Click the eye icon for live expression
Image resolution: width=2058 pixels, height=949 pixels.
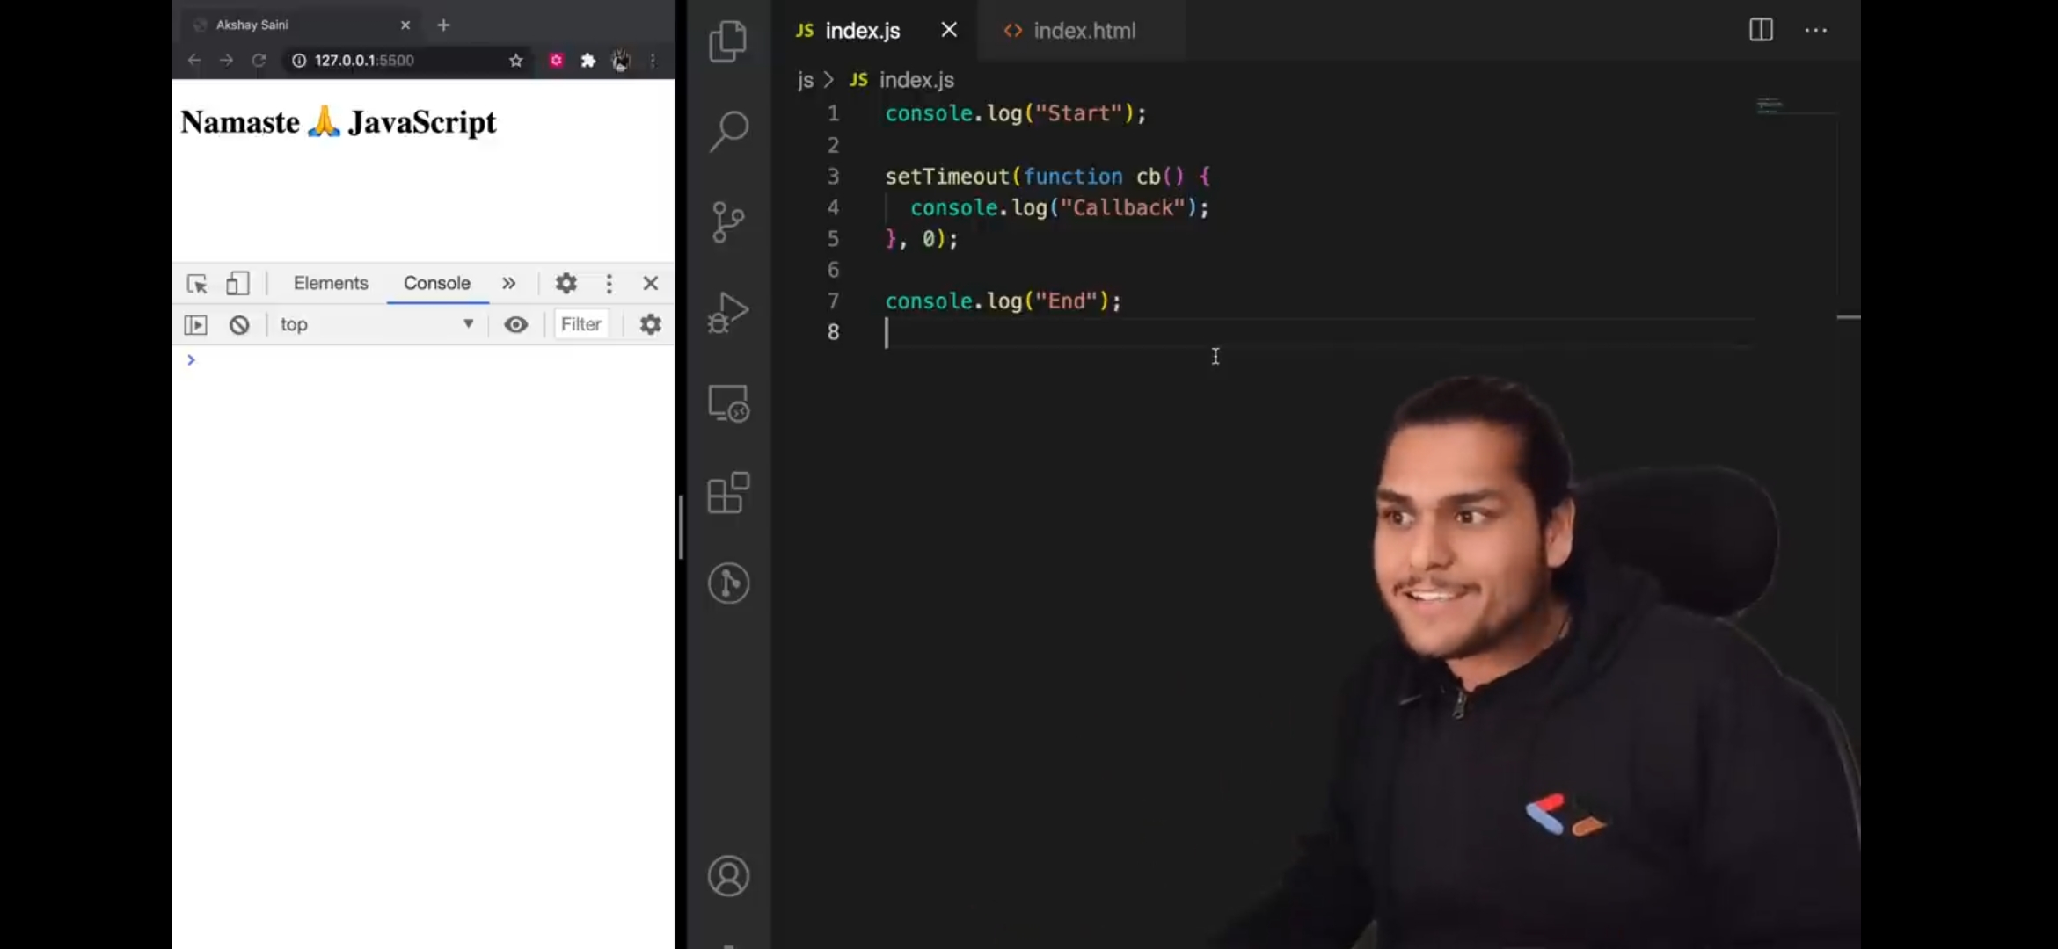(516, 325)
